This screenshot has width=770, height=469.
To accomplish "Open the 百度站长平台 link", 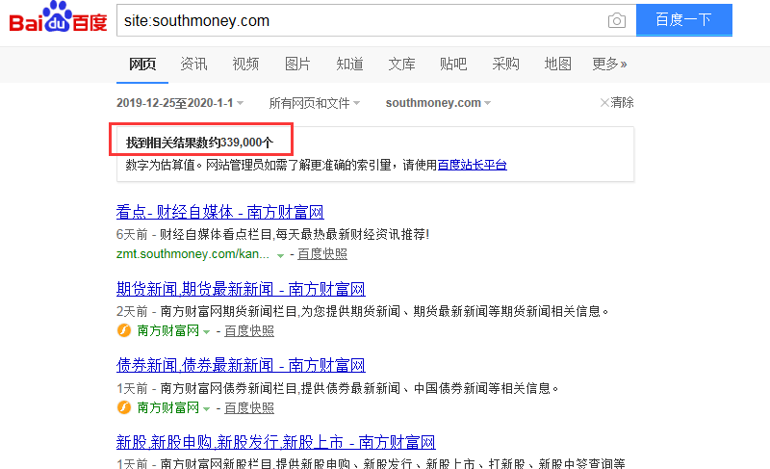I will click(472, 165).
